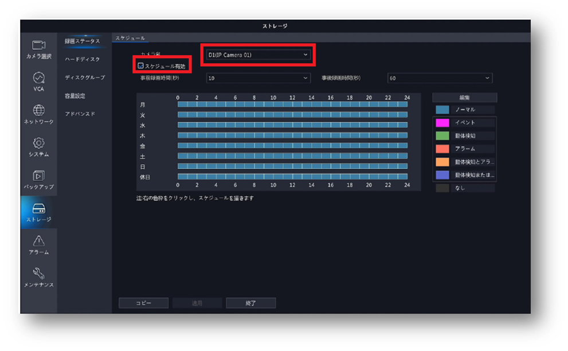Open the 事前録画時間 dropdown showing 10

click(x=258, y=78)
